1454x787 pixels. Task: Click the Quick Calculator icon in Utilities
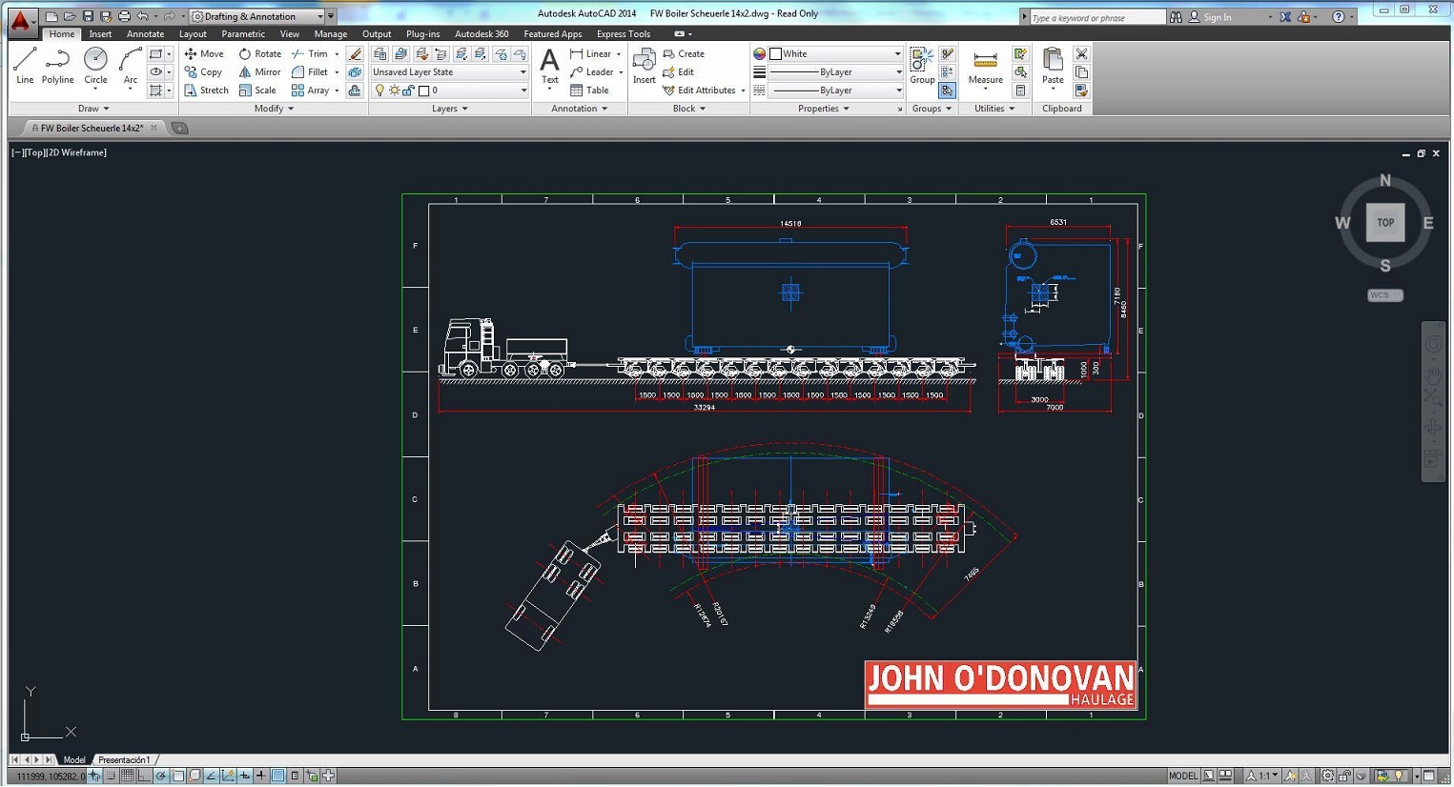click(x=1020, y=91)
